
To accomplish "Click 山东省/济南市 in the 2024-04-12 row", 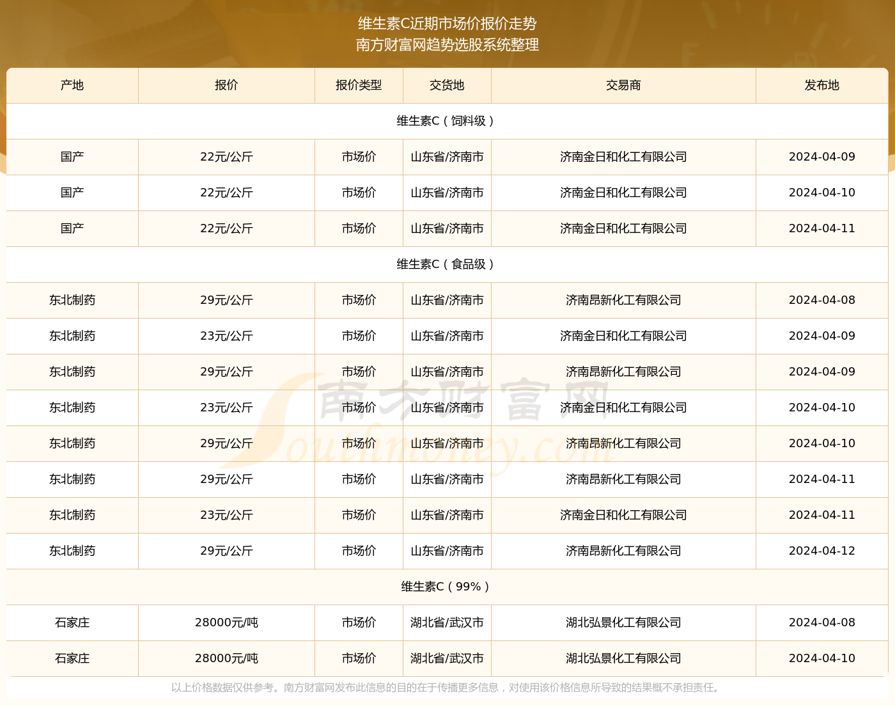I will pyautogui.click(x=447, y=551).
